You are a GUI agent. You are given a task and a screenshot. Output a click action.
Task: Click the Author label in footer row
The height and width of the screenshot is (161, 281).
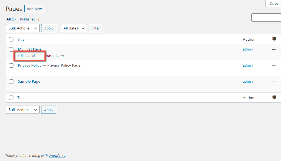coord(249,98)
